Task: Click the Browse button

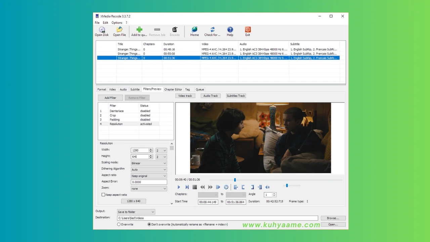Action: 333,218
